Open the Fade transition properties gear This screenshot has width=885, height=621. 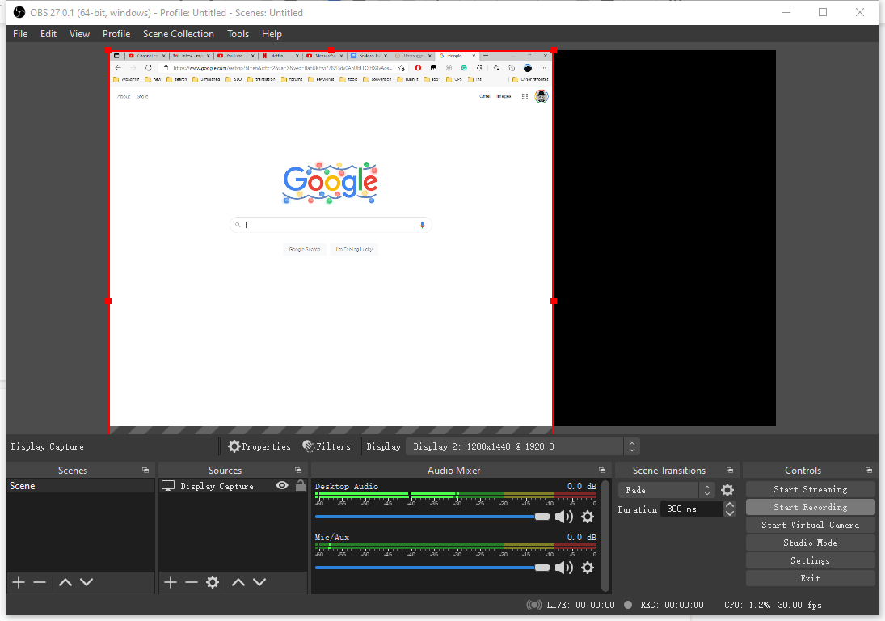pyautogui.click(x=727, y=489)
